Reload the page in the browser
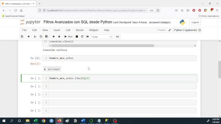The height and width of the screenshot is (124, 221). coord(16,10)
